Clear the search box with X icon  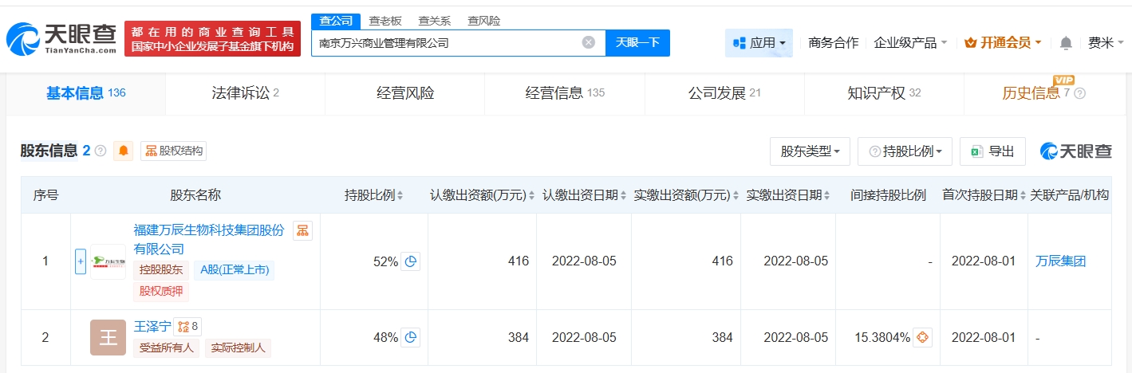(x=589, y=43)
